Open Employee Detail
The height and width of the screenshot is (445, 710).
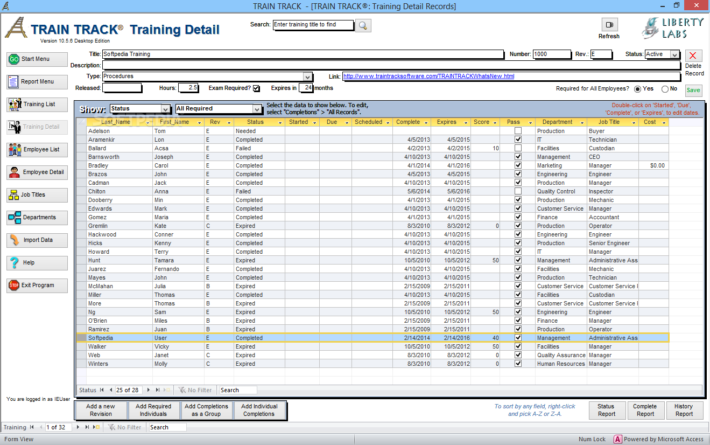click(x=37, y=172)
